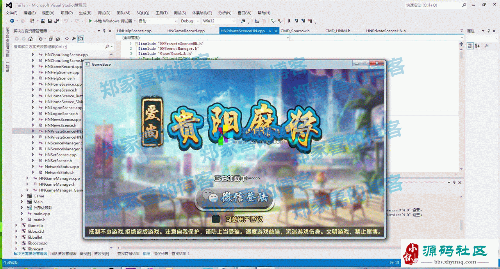The width and height of the screenshot is (500, 269).
Task: Select HNSetScence.h in Solution Explorer
Action: point(58,161)
